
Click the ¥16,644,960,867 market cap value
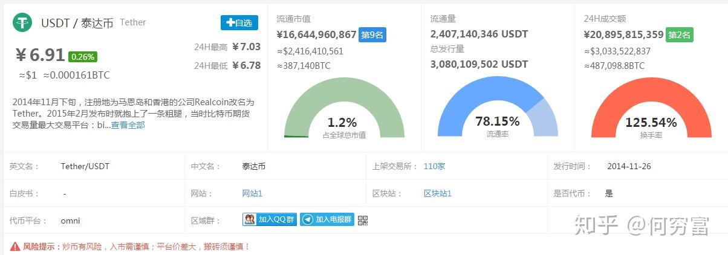pyautogui.click(x=317, y=34)
